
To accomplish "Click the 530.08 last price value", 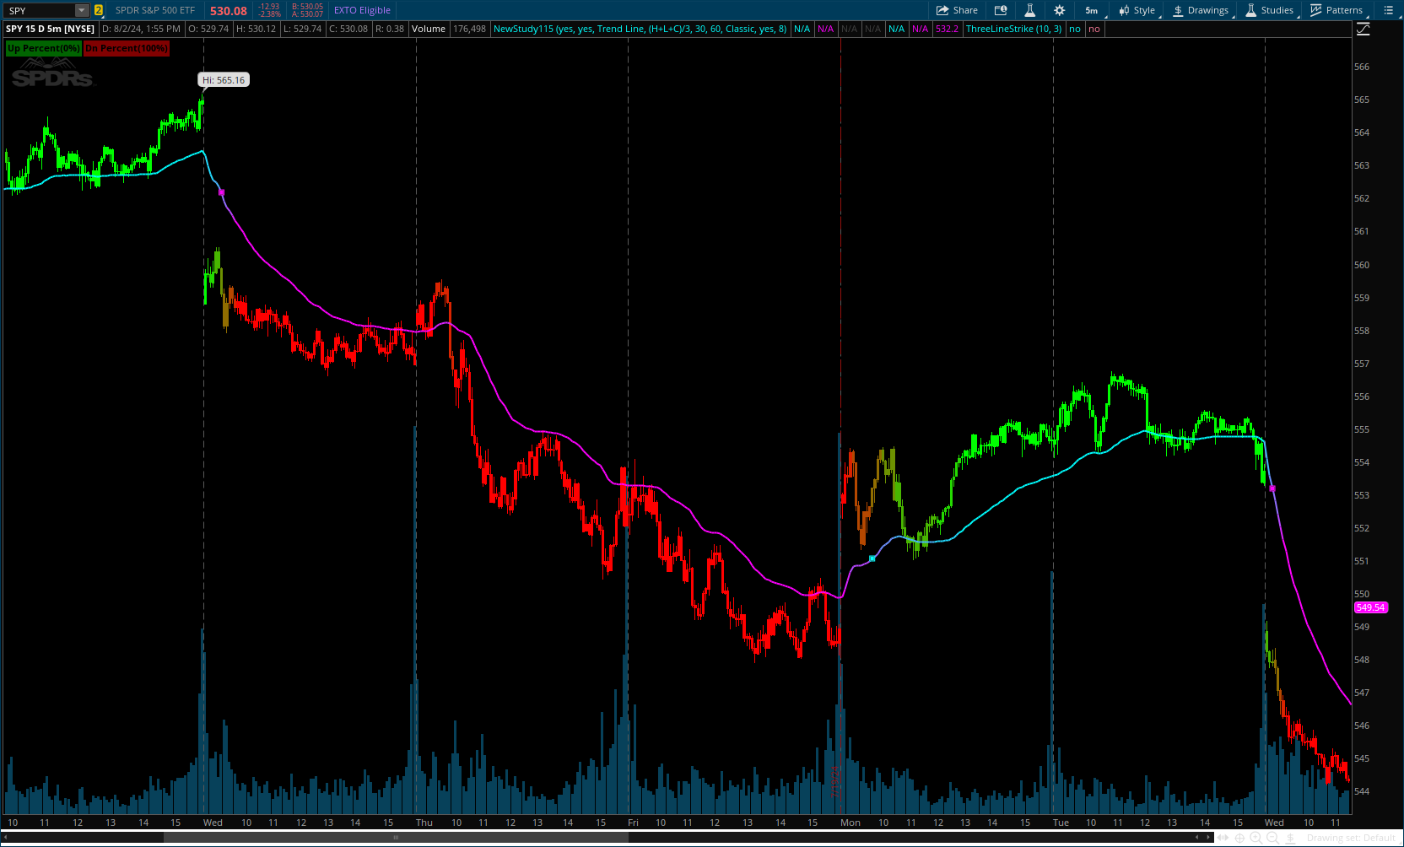I will click(229, 11).
